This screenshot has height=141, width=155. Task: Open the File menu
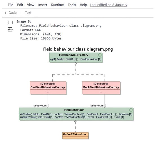coord(10,5)
